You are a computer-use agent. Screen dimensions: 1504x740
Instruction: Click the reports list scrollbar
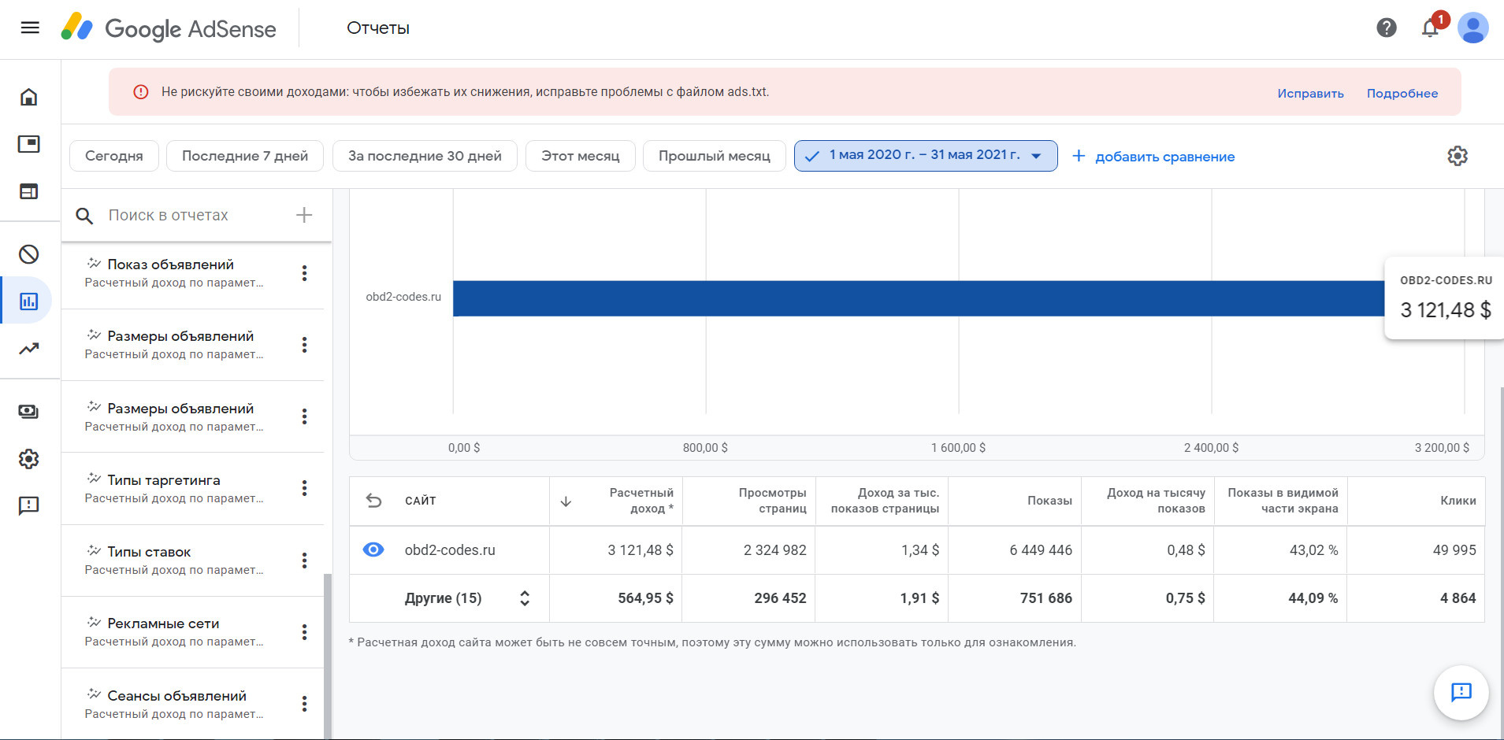[328, 657]
